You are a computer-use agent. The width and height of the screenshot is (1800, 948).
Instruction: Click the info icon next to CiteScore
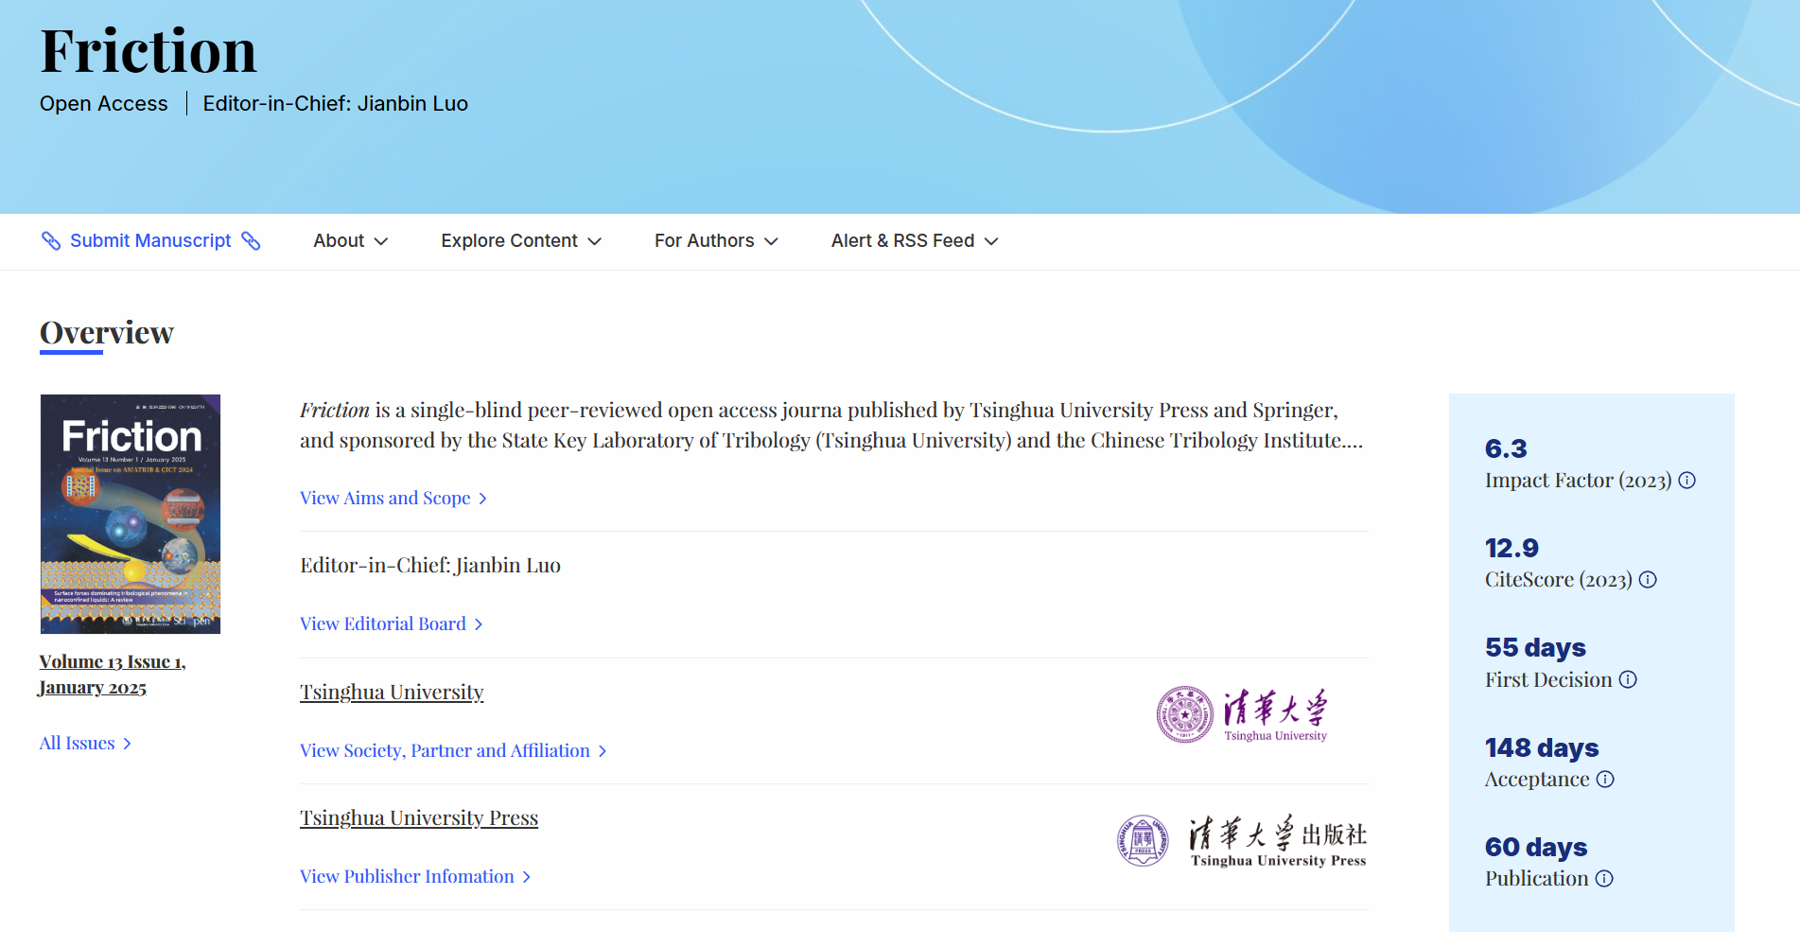(x=1648, y=581)
